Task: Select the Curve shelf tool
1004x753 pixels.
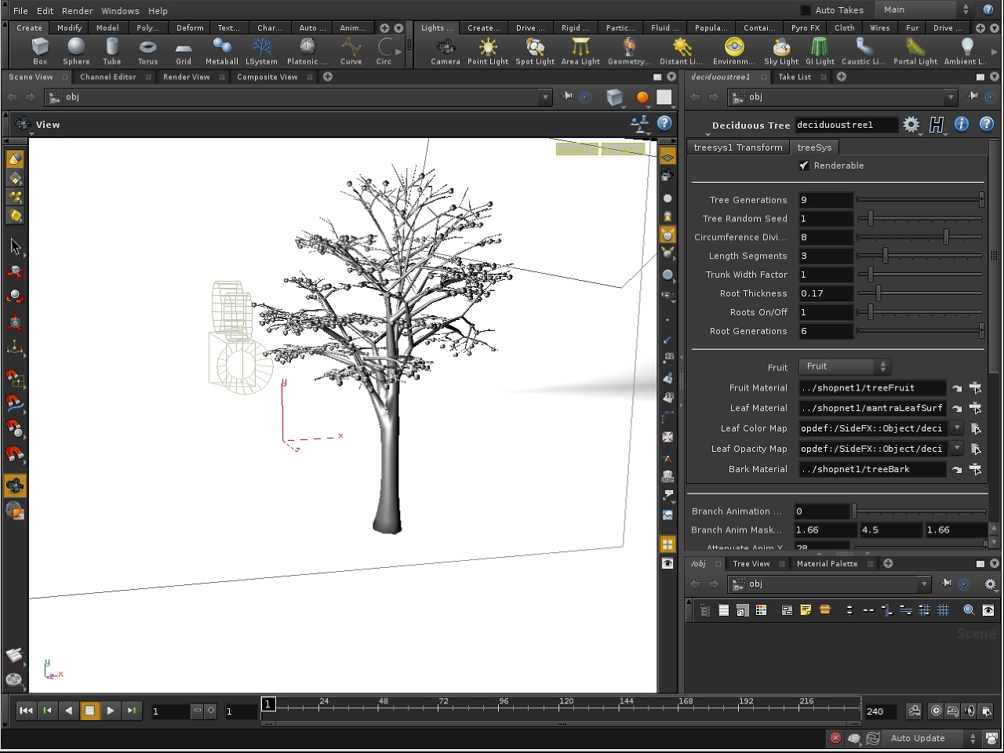Action: coord(351,51)
